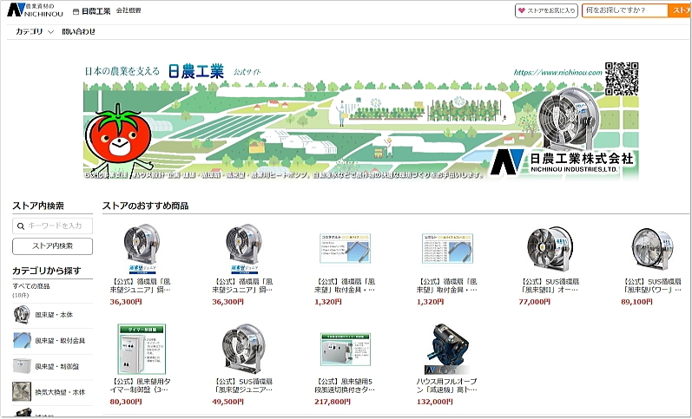Open the タイマー制御盤 product thumbnail
Image resolution: width=692 pixels, height=419 pixels.
pyautogui.click(x=142, y=349)
